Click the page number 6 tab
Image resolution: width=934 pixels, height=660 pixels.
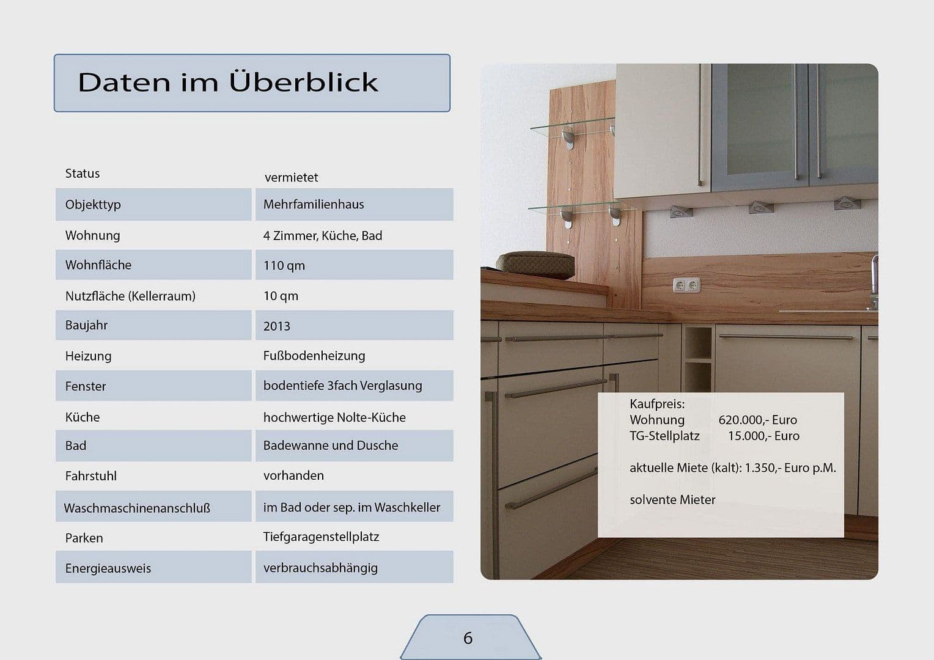[470, 637]
